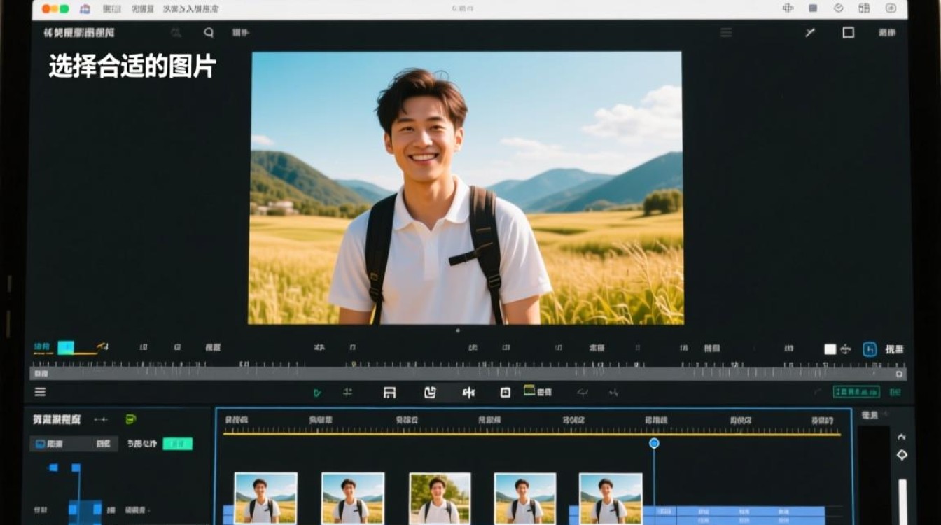
Task: Click the blue keyframe marker on the timeline
Action: 654,443
